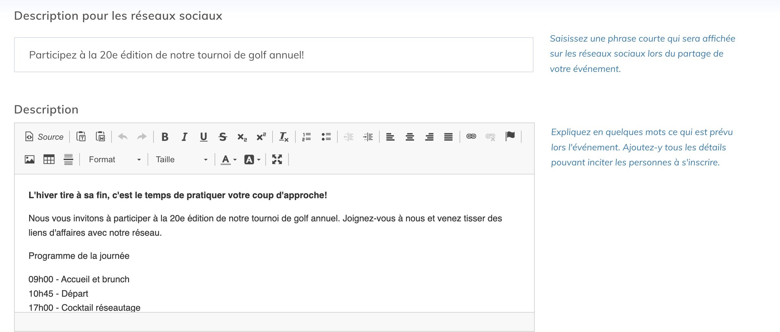
Task: Remove the selected hyperlink
Action: (x=490, y=137)
